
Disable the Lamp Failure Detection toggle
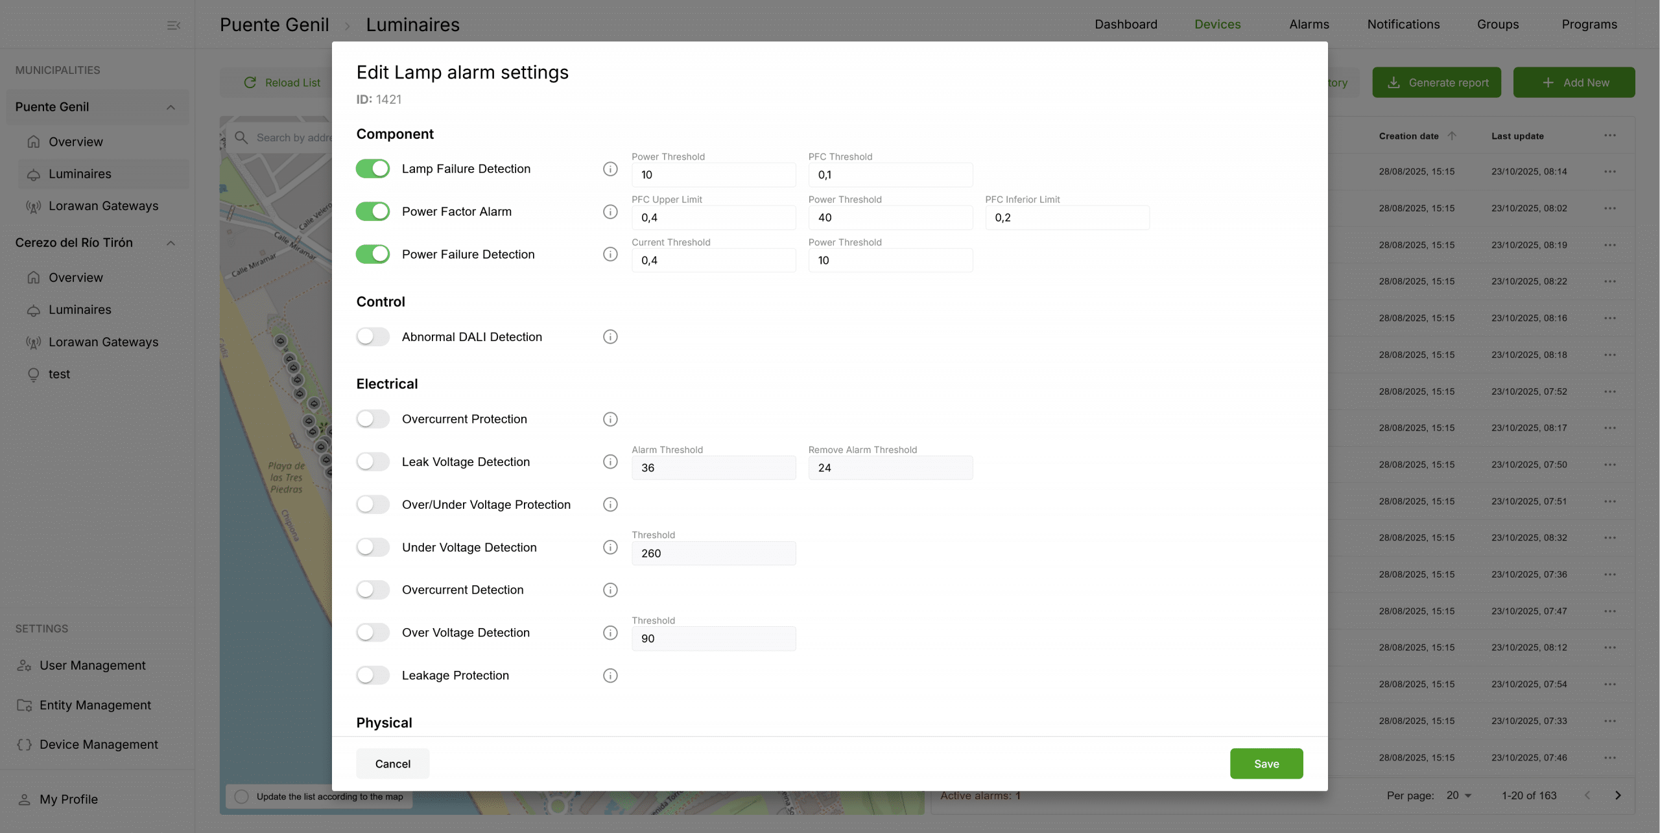(x=373, y=169)
